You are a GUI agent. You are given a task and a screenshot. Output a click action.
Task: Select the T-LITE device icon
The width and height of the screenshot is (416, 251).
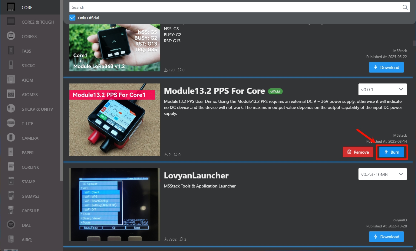coord(11,123)
